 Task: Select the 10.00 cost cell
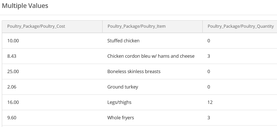click(x=13, y=41)
